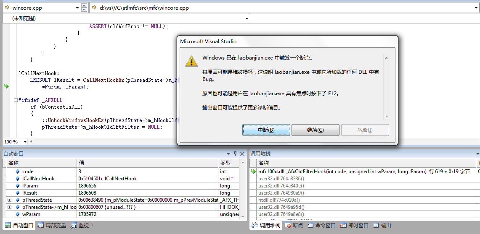
Task: Open the 自动窗口 panel options dropdown arrow
Action: coord(228,154)
